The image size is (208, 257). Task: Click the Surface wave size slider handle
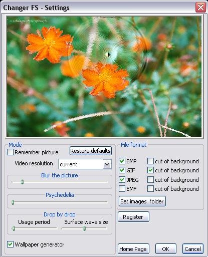pos(85,228)
